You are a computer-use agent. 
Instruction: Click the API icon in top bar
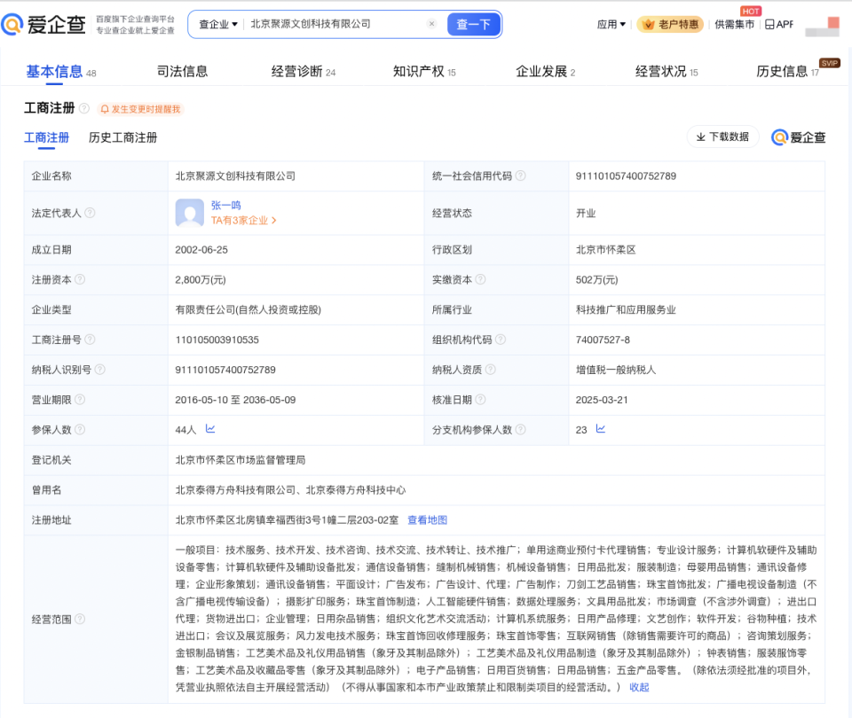(x=769, y=25)
